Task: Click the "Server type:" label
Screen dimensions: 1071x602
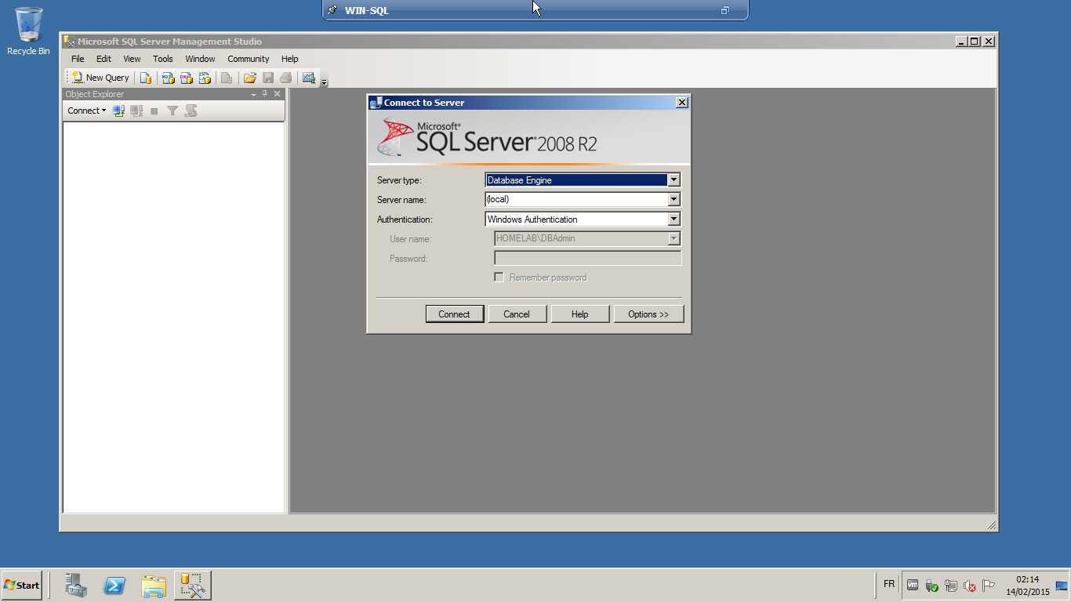Action: click(399, 181)
